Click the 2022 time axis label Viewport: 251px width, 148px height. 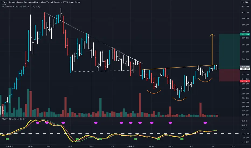9,146
